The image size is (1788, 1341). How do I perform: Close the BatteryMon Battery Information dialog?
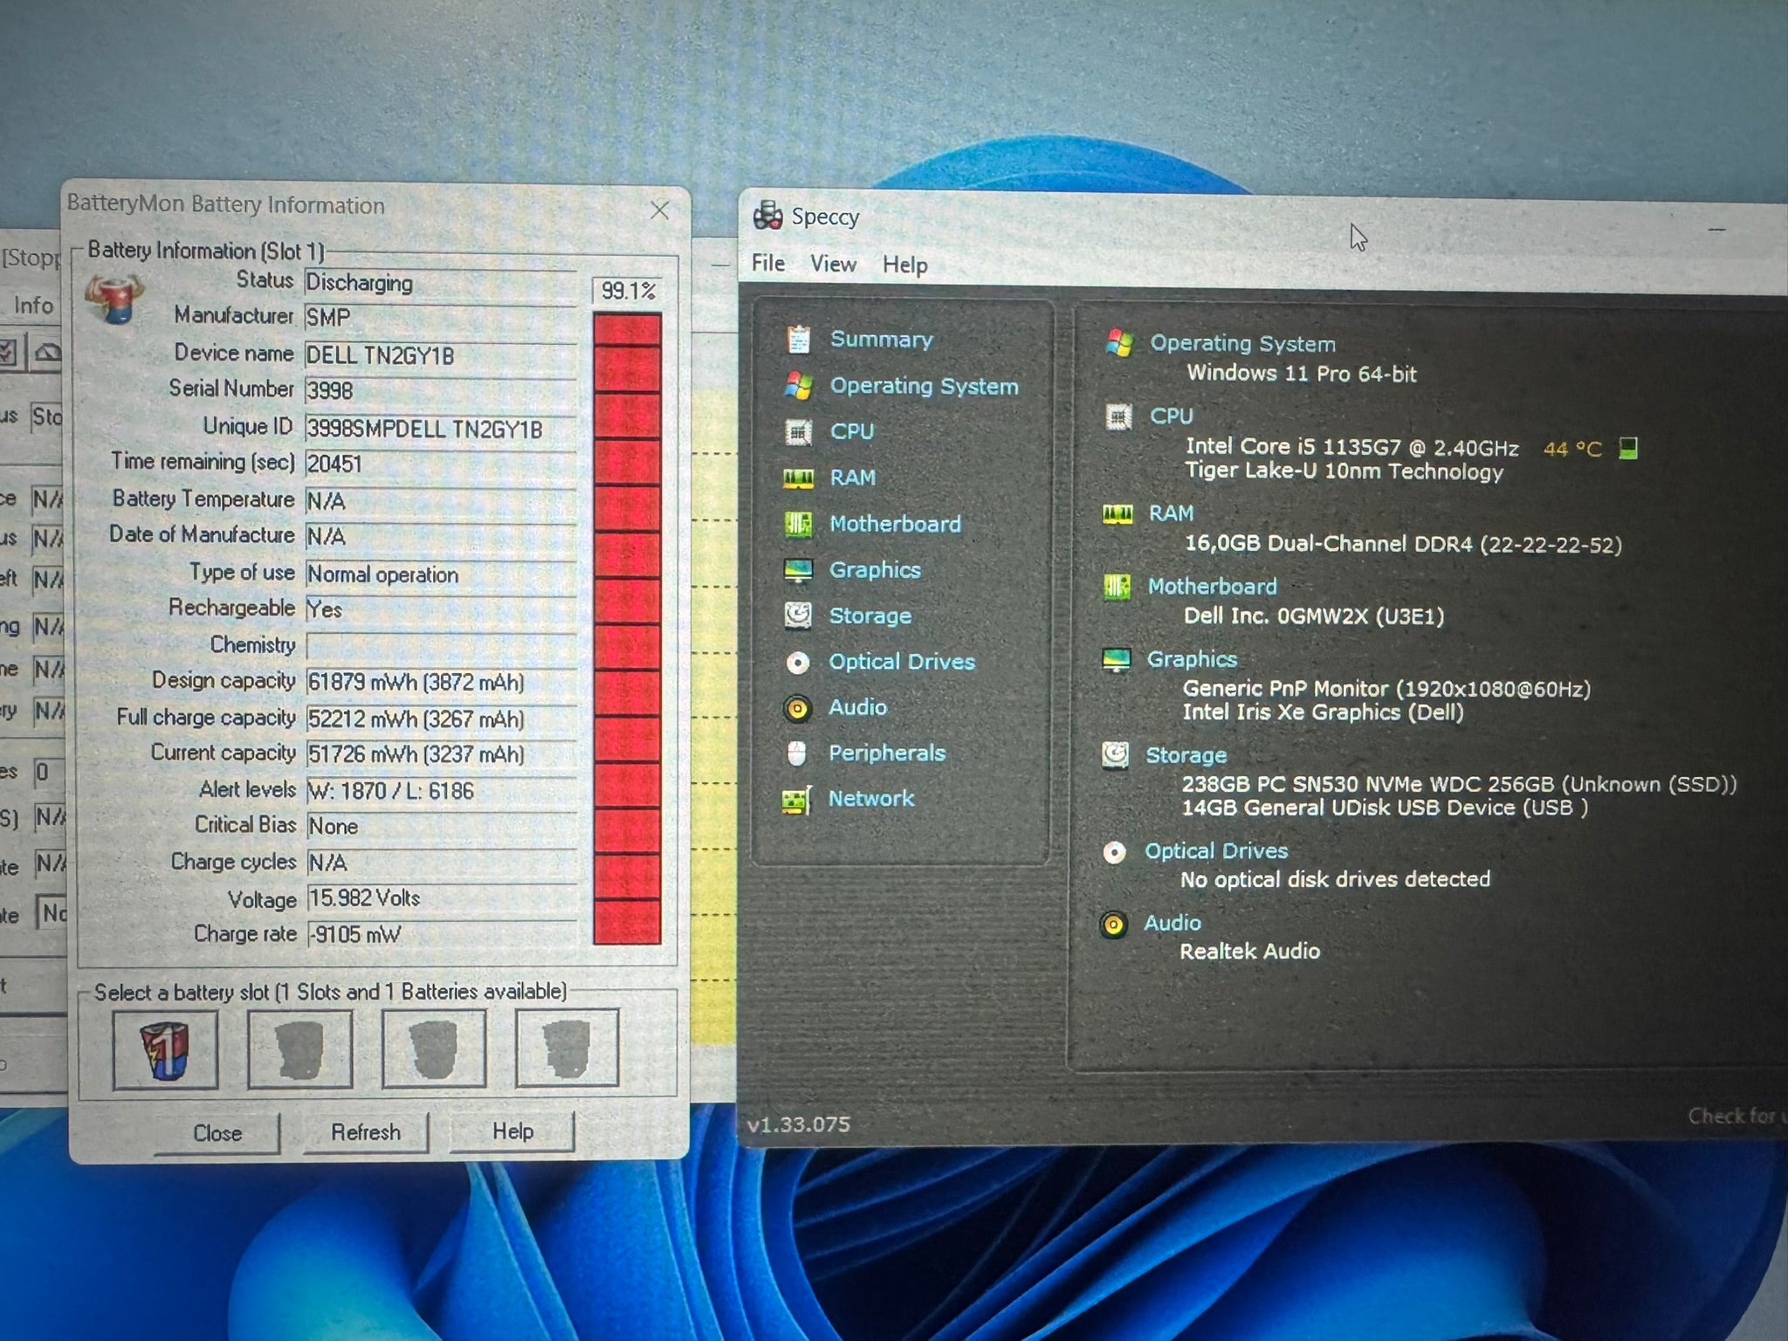coord(660,210)
